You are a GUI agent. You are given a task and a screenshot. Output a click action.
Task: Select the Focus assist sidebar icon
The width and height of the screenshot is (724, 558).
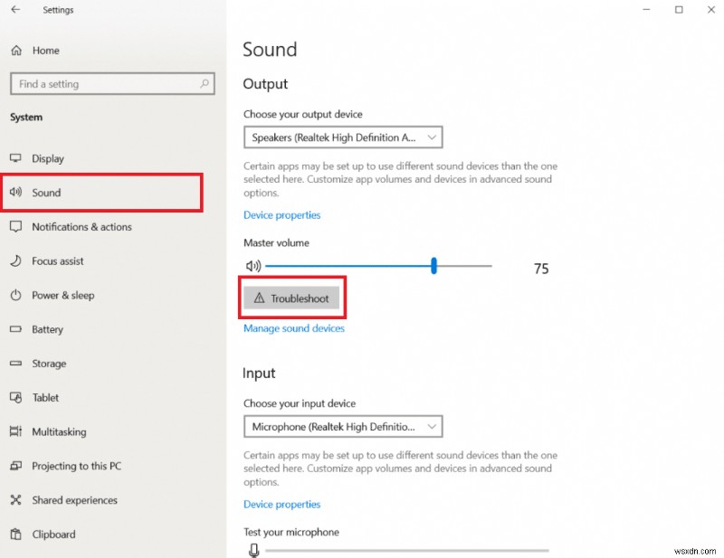[15, 261]
